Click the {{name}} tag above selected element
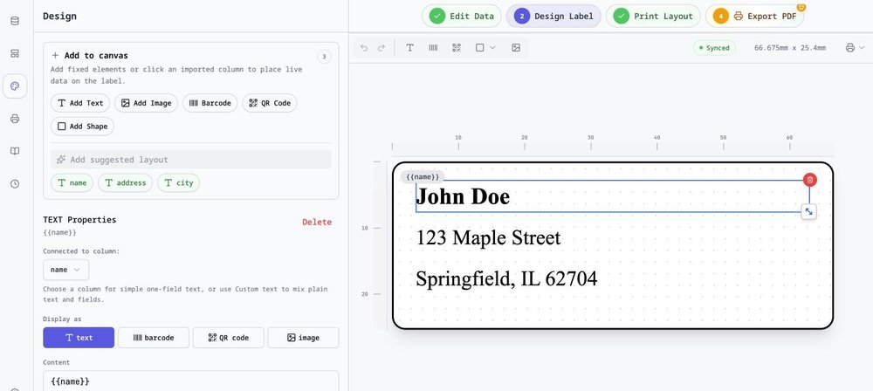The height and width of the screenshot is (391, 873). pos(423,176)
